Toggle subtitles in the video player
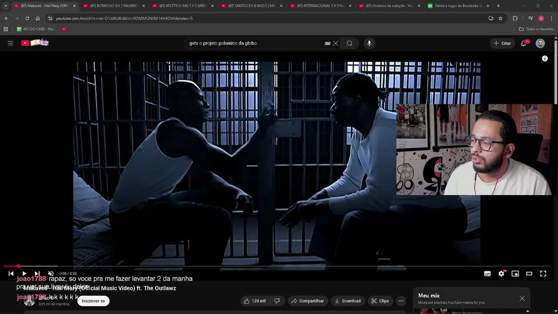Image resolution: width=558 pixels, height=314 pixels. [487, 273]
